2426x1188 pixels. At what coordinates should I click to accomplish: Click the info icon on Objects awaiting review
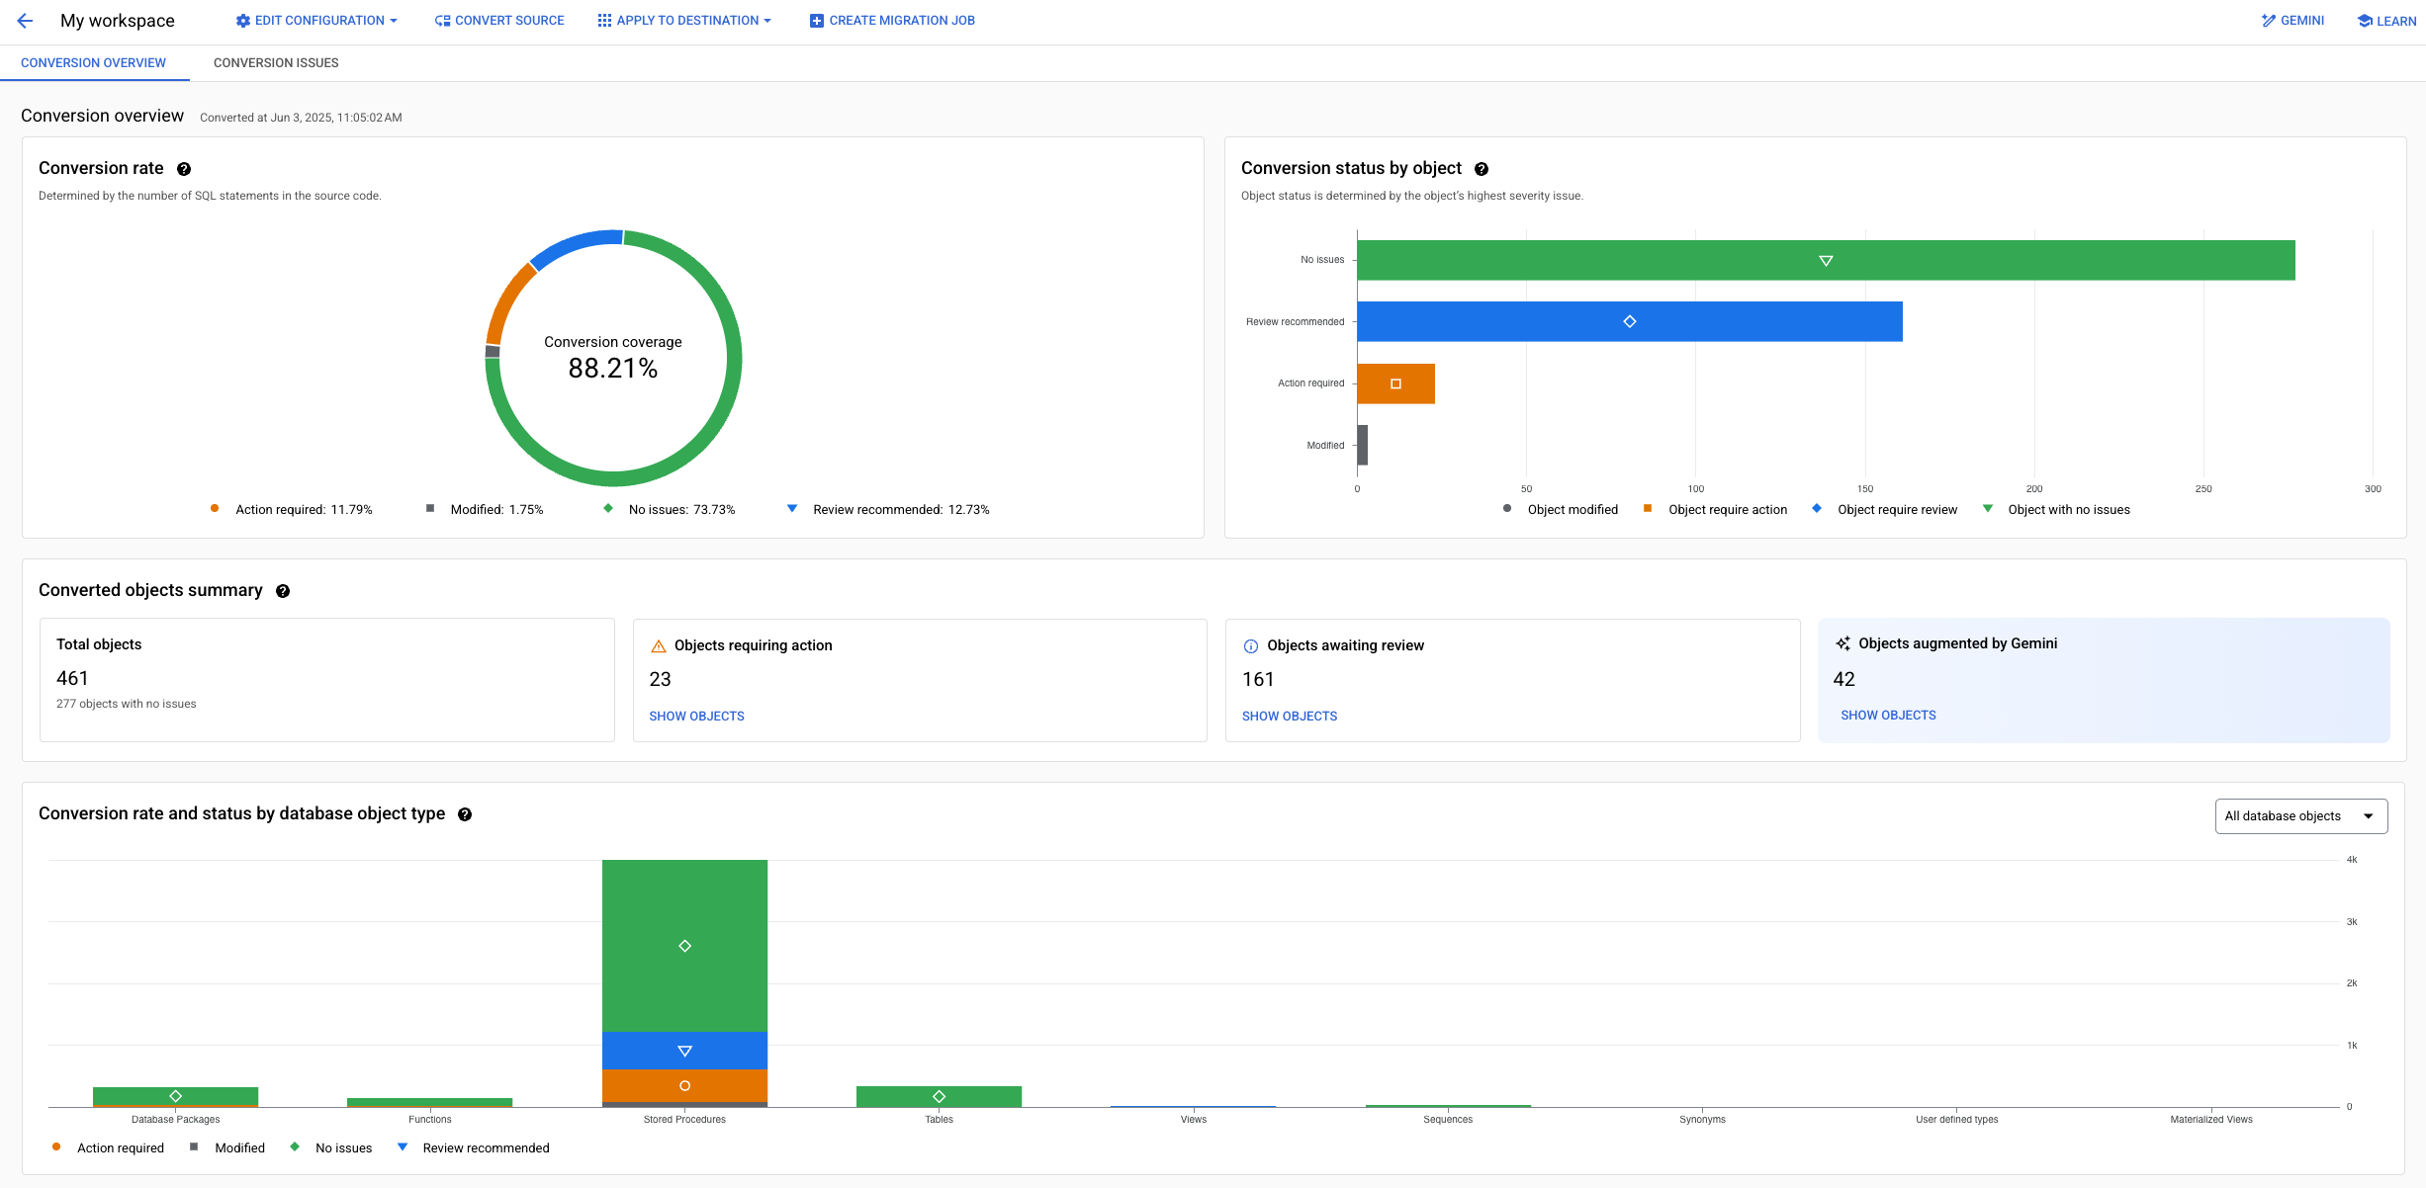point(1250,645)
